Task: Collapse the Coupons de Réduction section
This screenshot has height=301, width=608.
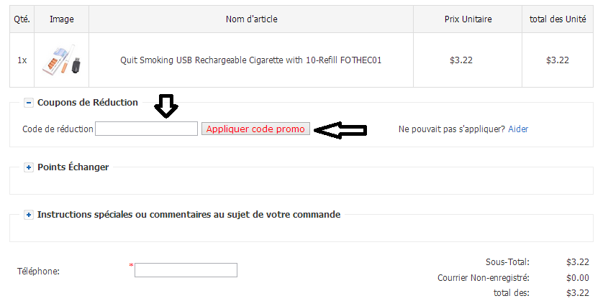Action: [x=29, y=103]
